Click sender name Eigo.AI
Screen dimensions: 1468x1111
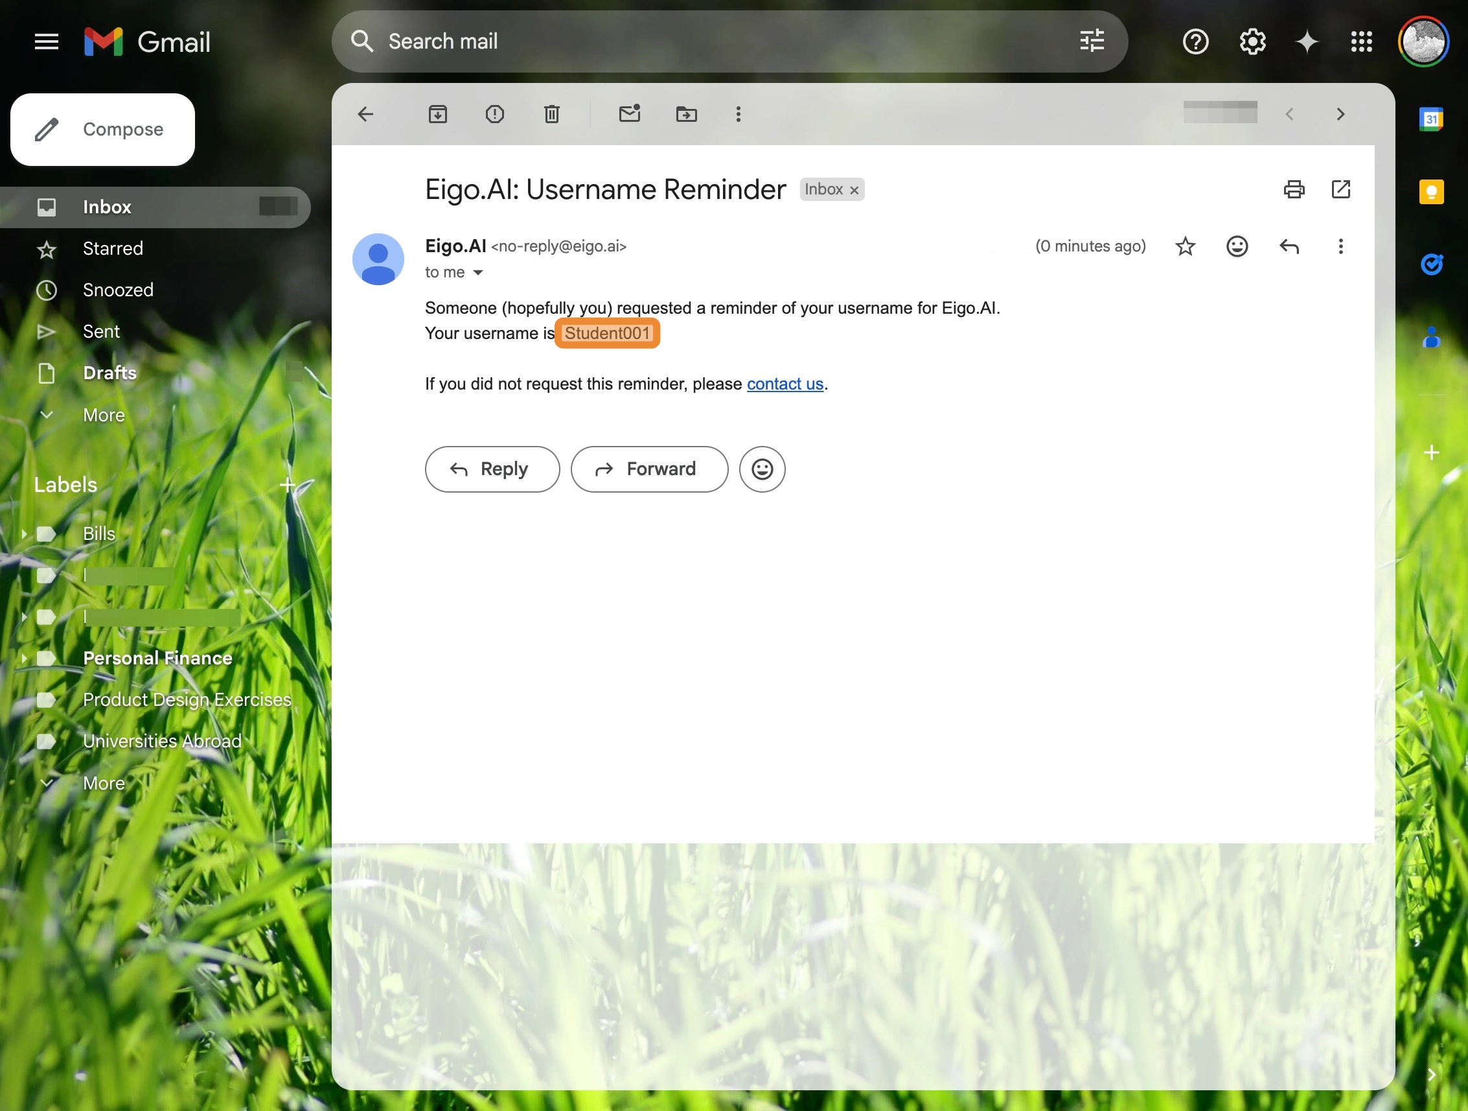click(x=455, y=246)
